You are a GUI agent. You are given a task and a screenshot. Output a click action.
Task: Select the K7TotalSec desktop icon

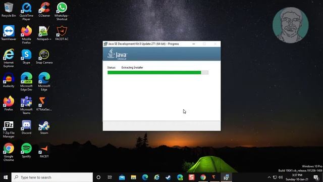[x=44, y=104]
